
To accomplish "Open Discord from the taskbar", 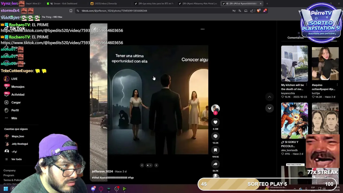I will point(93,189).
